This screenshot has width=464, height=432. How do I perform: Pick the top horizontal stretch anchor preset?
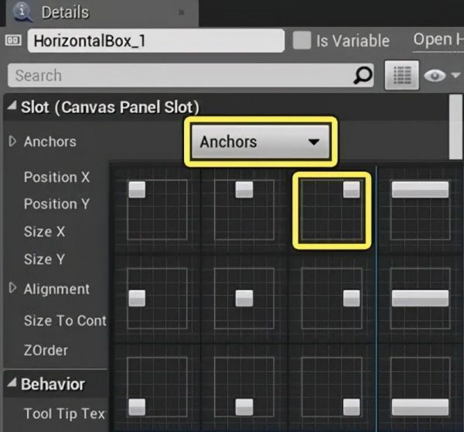tap(420, 211)
